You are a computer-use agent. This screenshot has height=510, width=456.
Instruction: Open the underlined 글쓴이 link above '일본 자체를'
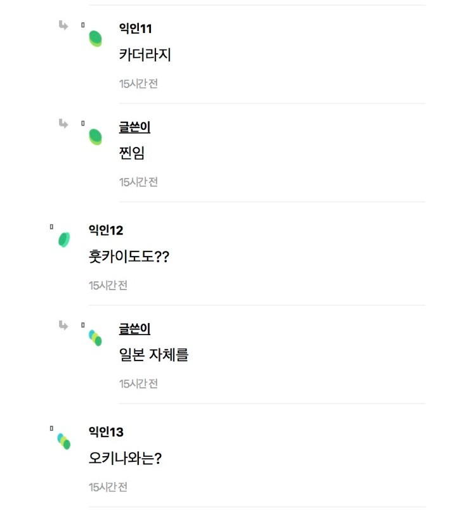point(134,329)
